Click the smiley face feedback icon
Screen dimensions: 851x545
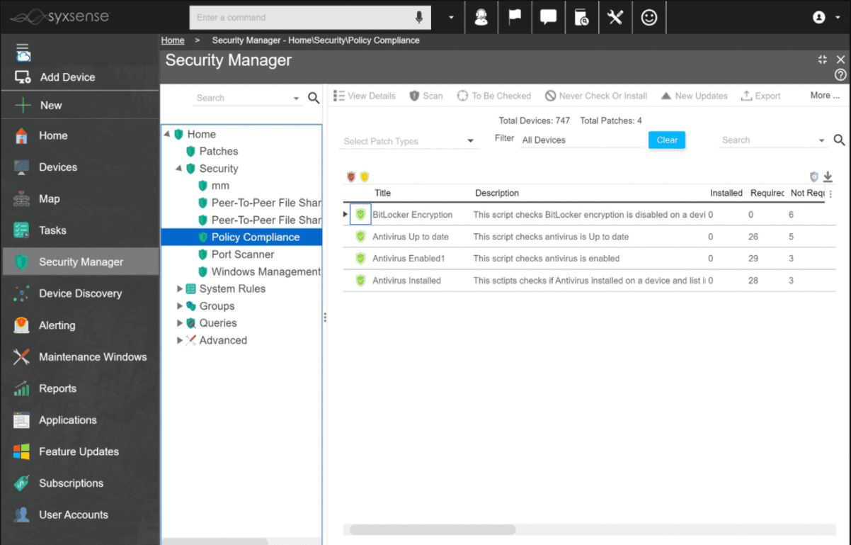coord(649,17)
